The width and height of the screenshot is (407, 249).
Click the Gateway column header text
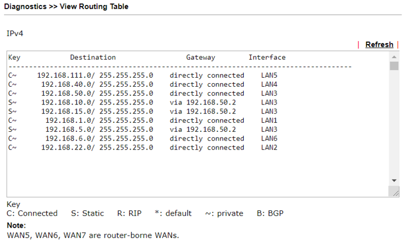(200, 57)
